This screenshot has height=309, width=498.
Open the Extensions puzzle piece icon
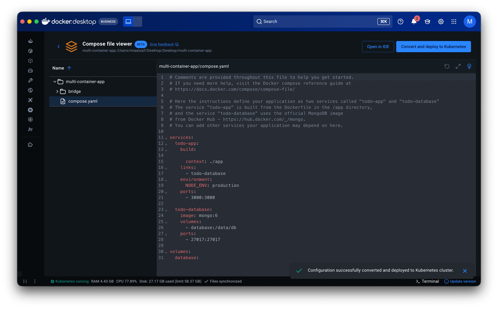30,145
